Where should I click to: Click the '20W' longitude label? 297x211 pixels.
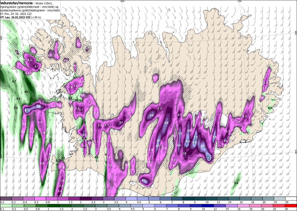(x=122, y=1)
